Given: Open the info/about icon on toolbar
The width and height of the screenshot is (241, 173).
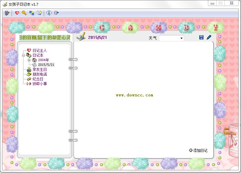Looking at the screenshot, I should [49, 13].
